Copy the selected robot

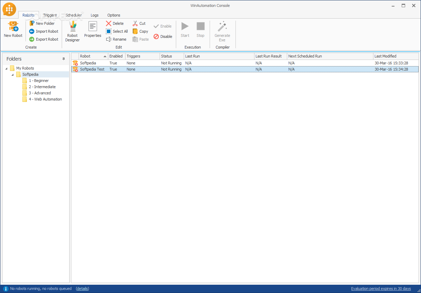(140, 31)
